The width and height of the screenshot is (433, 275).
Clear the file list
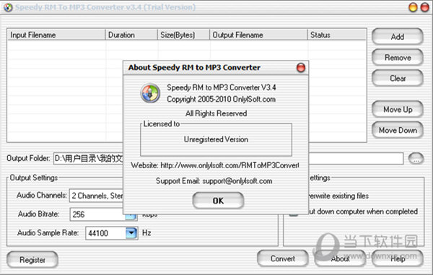[397, 78]
